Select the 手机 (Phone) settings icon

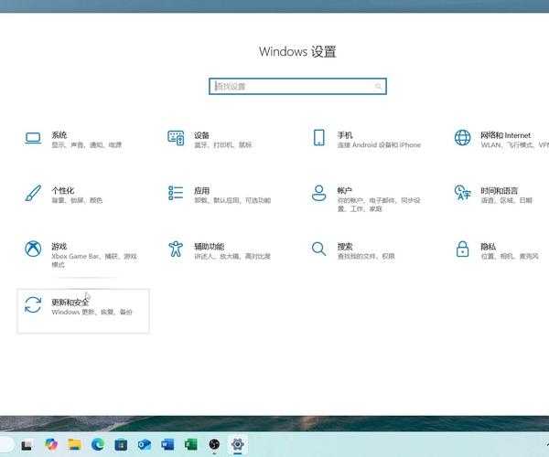pos(318,138)
